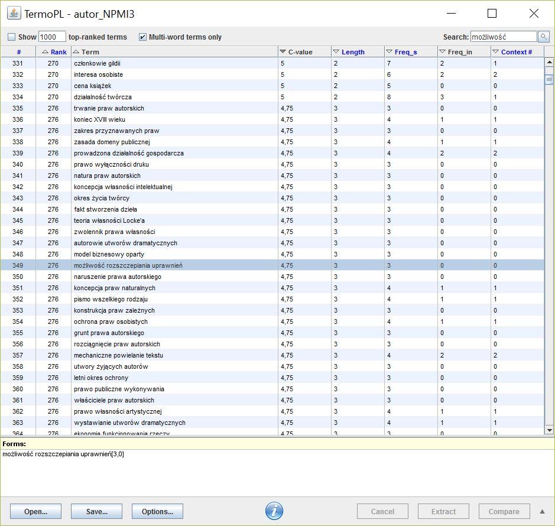The image size is (555, 526).
Task: Sort by the Length column header
Action: coord(358,51)
